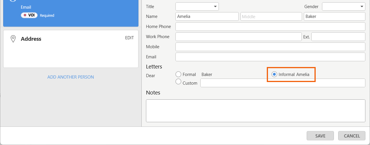Click the location pin icon beside Address
370x145 pixels.
pos(13,39)
